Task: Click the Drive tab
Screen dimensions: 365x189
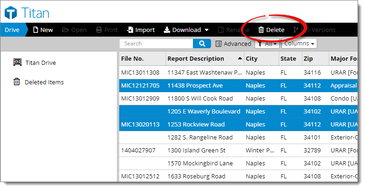Action: click(x=13, y=30)
